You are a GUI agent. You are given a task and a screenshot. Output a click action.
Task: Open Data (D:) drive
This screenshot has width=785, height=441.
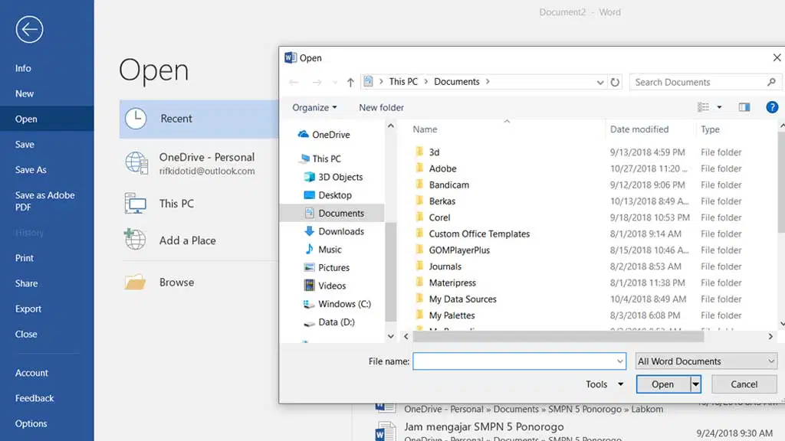click(x=329, y=322)
